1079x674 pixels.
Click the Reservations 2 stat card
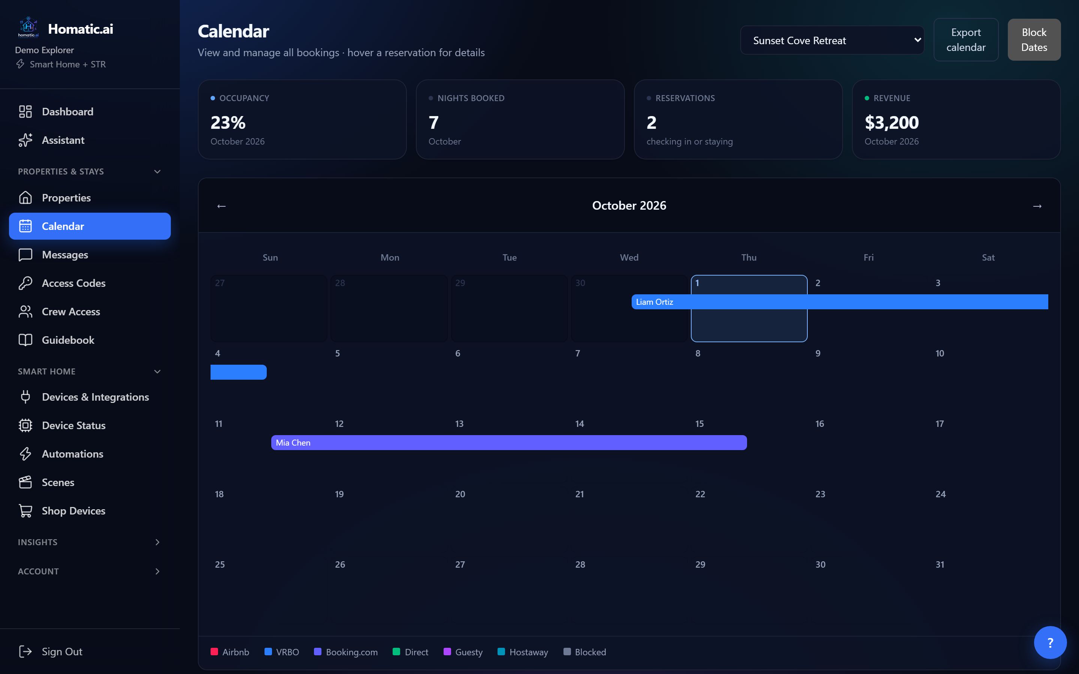coord(738,119)
